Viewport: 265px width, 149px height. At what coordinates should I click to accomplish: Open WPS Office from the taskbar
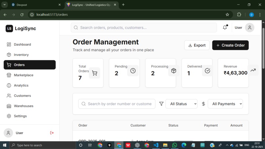(128, 145)
